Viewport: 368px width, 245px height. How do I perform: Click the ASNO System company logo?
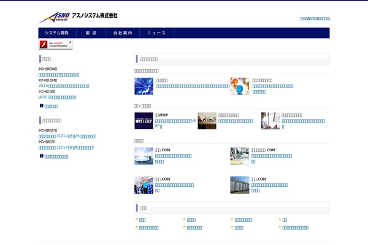78,18
